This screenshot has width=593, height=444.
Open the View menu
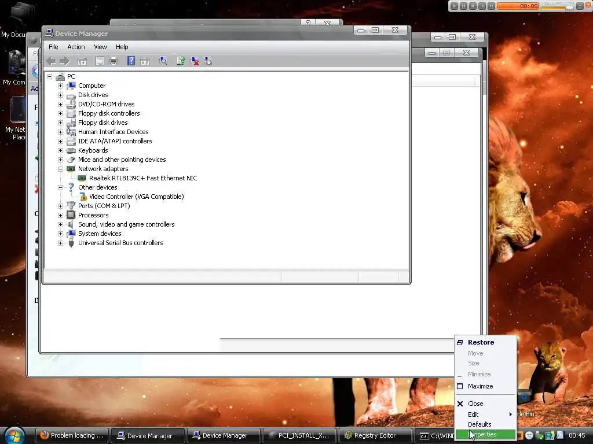coord(100,47)
